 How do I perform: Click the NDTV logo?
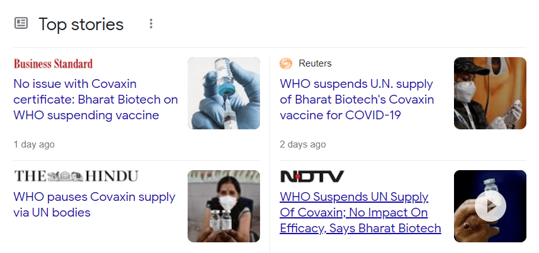tap(312, 176)
